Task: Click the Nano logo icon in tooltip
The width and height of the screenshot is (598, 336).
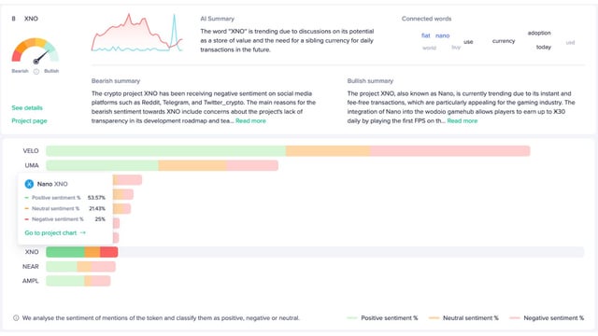Action: pyautogui.click(x=29, y=185)
